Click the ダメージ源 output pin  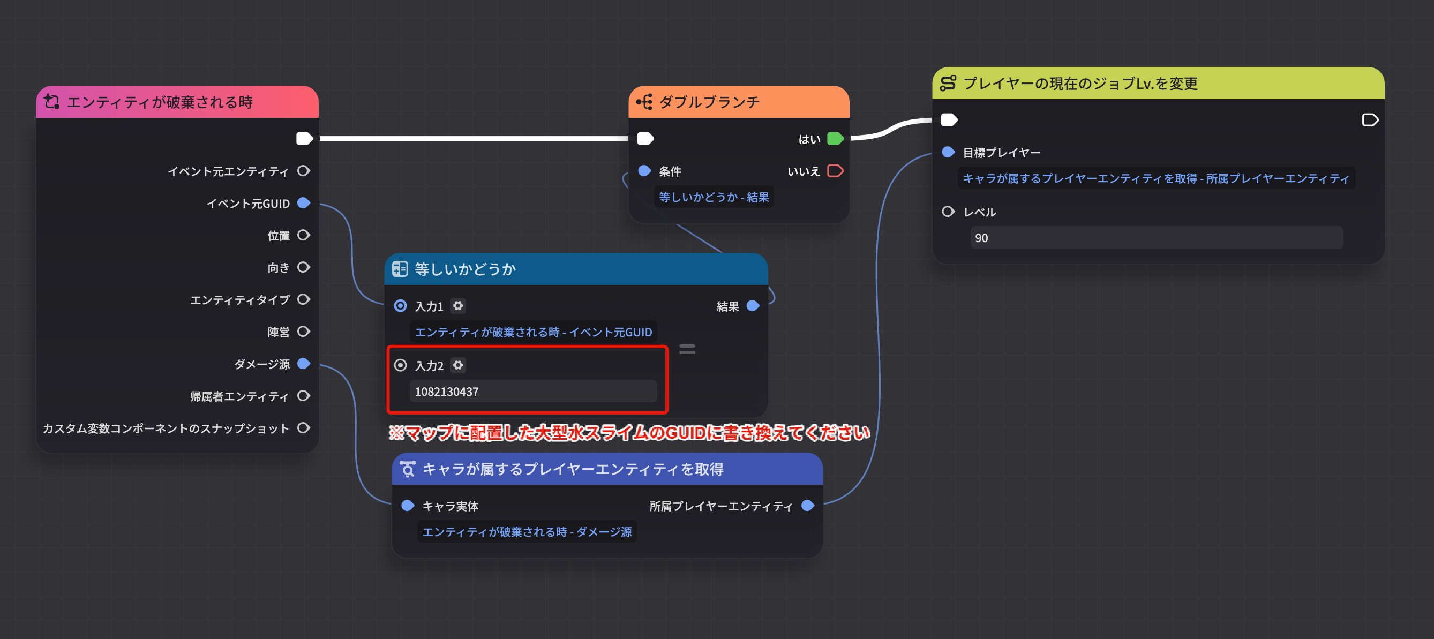pyautogui.click(x=303, y=364)
